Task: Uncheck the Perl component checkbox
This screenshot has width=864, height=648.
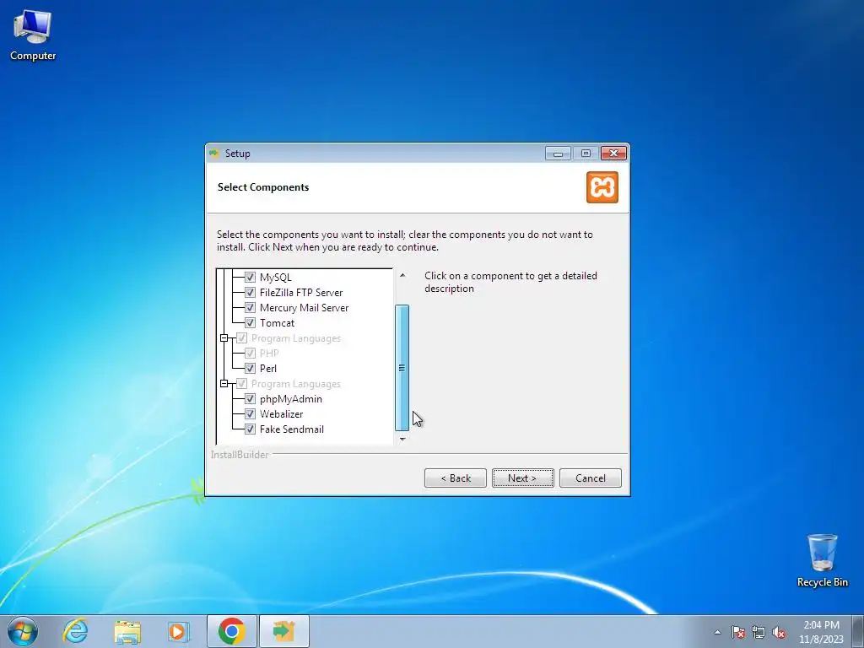Action: click(x=250, y=368)
